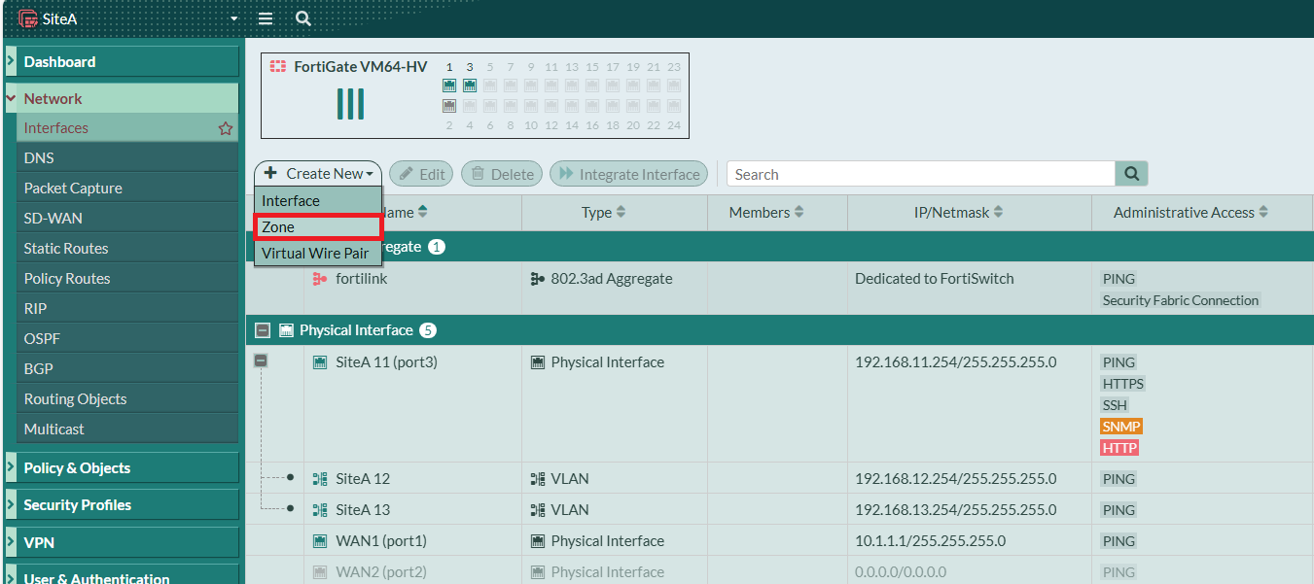1314x584 pixels.
Task: Click the fortilink aggregate interface icon
Action: coord(320,279)
